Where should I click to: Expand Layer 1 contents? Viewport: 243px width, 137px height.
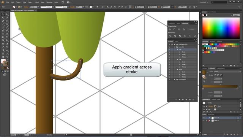210,121
